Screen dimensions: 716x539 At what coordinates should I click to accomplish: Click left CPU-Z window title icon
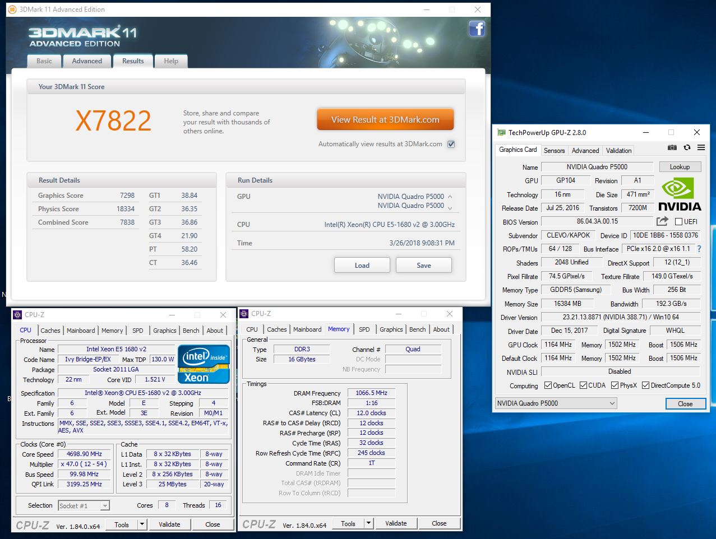pyautogui.click(x=17, y=315)
